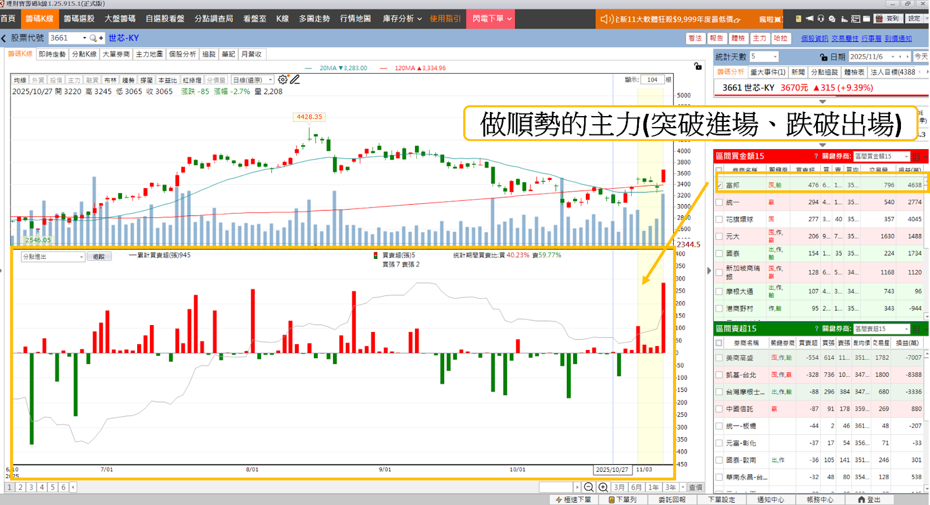Click the chart lock icon
Screen dimensions: 930x505
[x=697, y=66]
